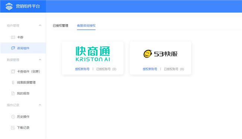Click the 历史操作 clock icon
242x139 pixels.
click(13, 117)
